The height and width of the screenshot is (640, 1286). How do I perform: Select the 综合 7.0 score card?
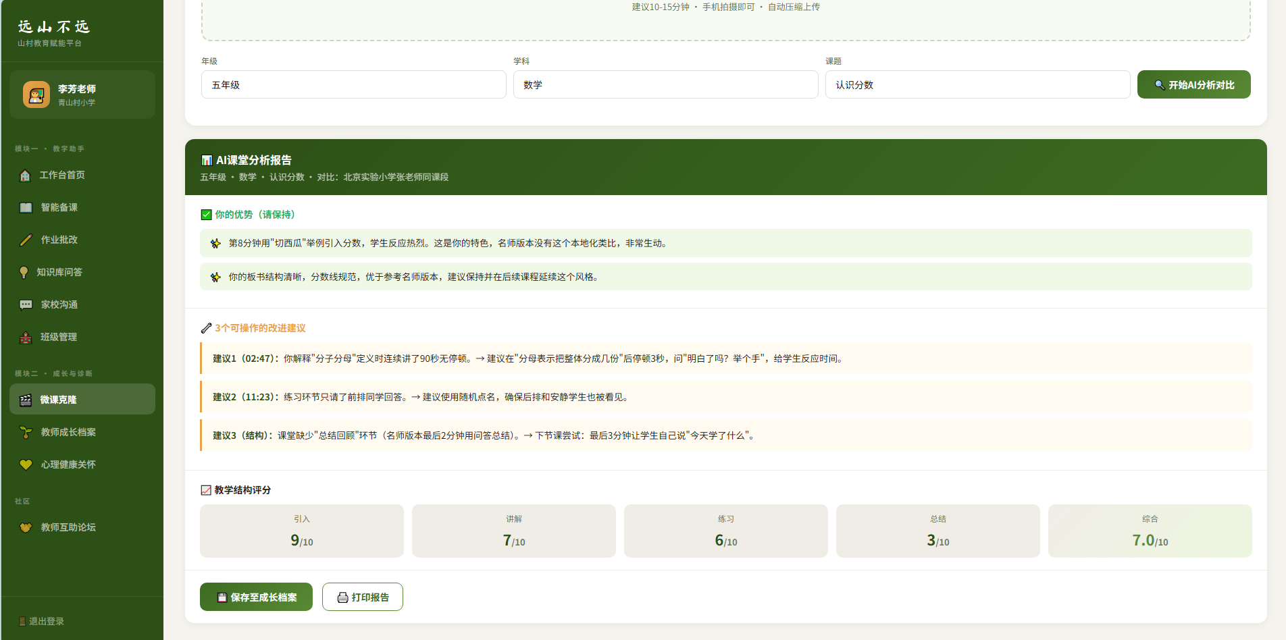[x=1150, y=531]
